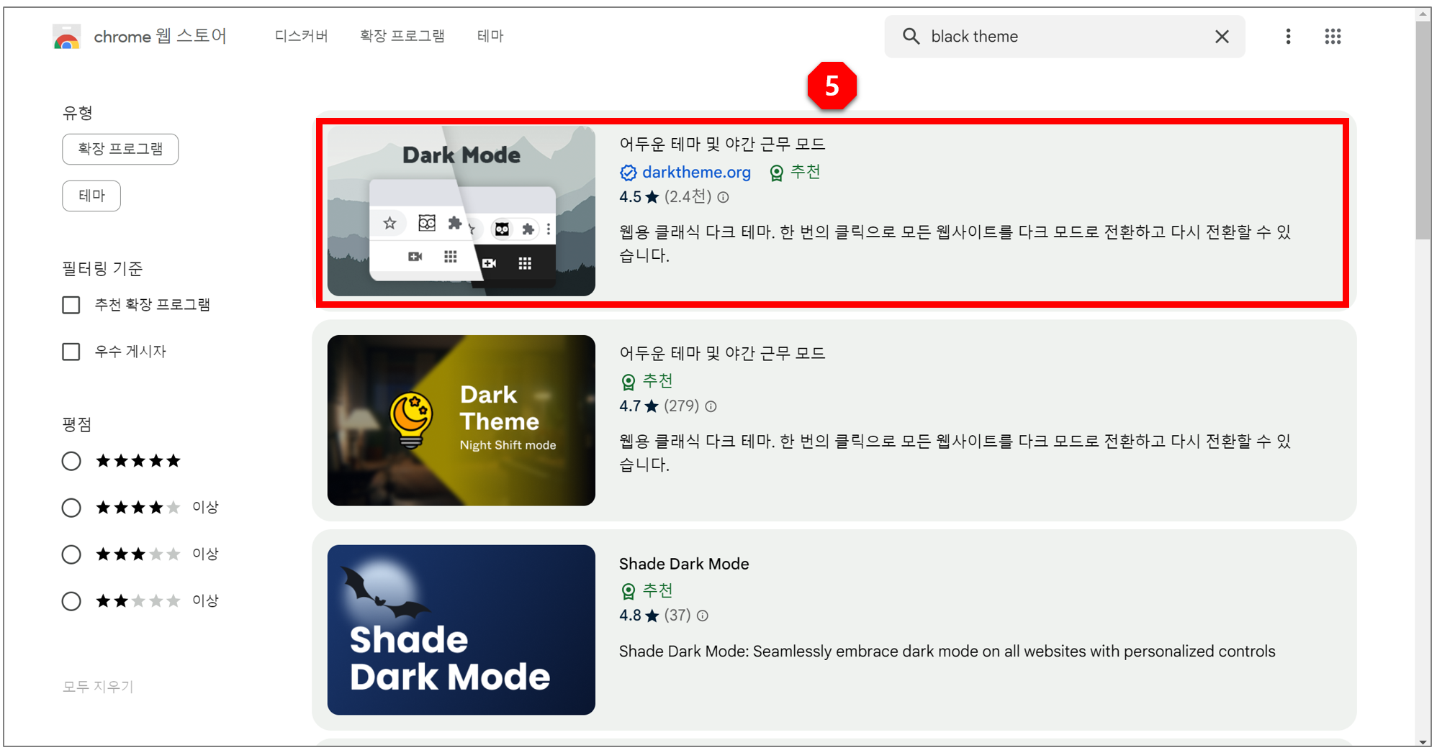Click the info icon beside 37 rating
Image resolution: width=1437 pixels, height=750 pixels.
pos(703,616)
